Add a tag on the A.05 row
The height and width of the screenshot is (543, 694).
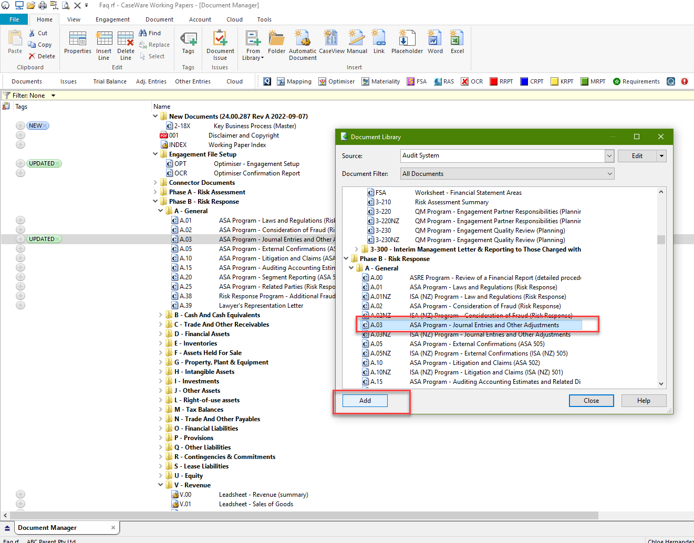pyautogui.click(x=20, y=248)
